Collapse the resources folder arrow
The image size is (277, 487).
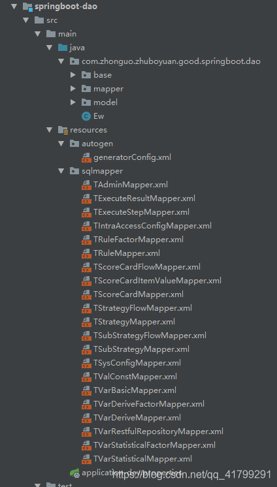pos(50,129)
